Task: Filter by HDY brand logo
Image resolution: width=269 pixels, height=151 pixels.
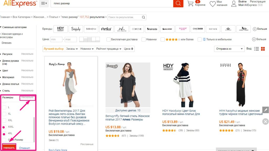Action: pos(60,29)
